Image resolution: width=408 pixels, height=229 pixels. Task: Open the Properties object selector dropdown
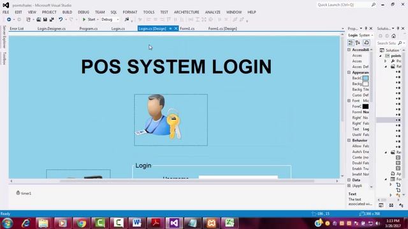point(372,36)
